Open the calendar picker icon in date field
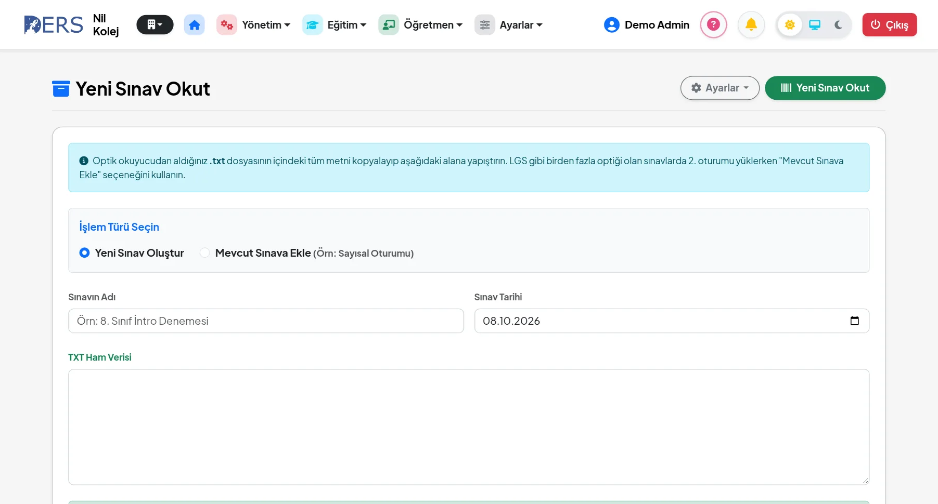Image resolution: width=938 pixels, height=504 pixels. pos(855,321)
